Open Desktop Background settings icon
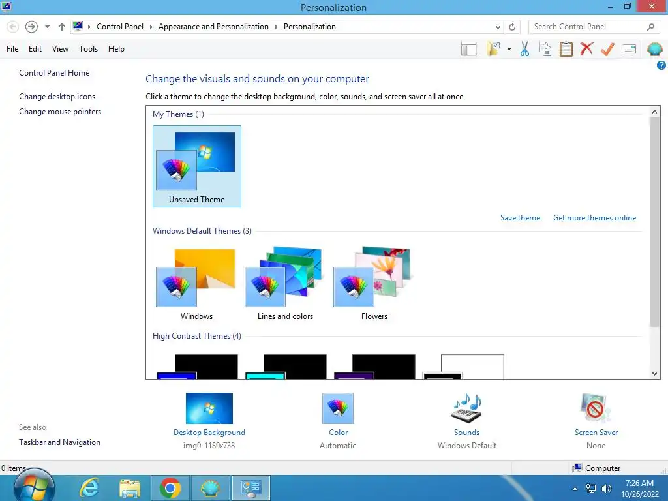The image size is (668, 501). pyautogui.click(x=209, y=408)
